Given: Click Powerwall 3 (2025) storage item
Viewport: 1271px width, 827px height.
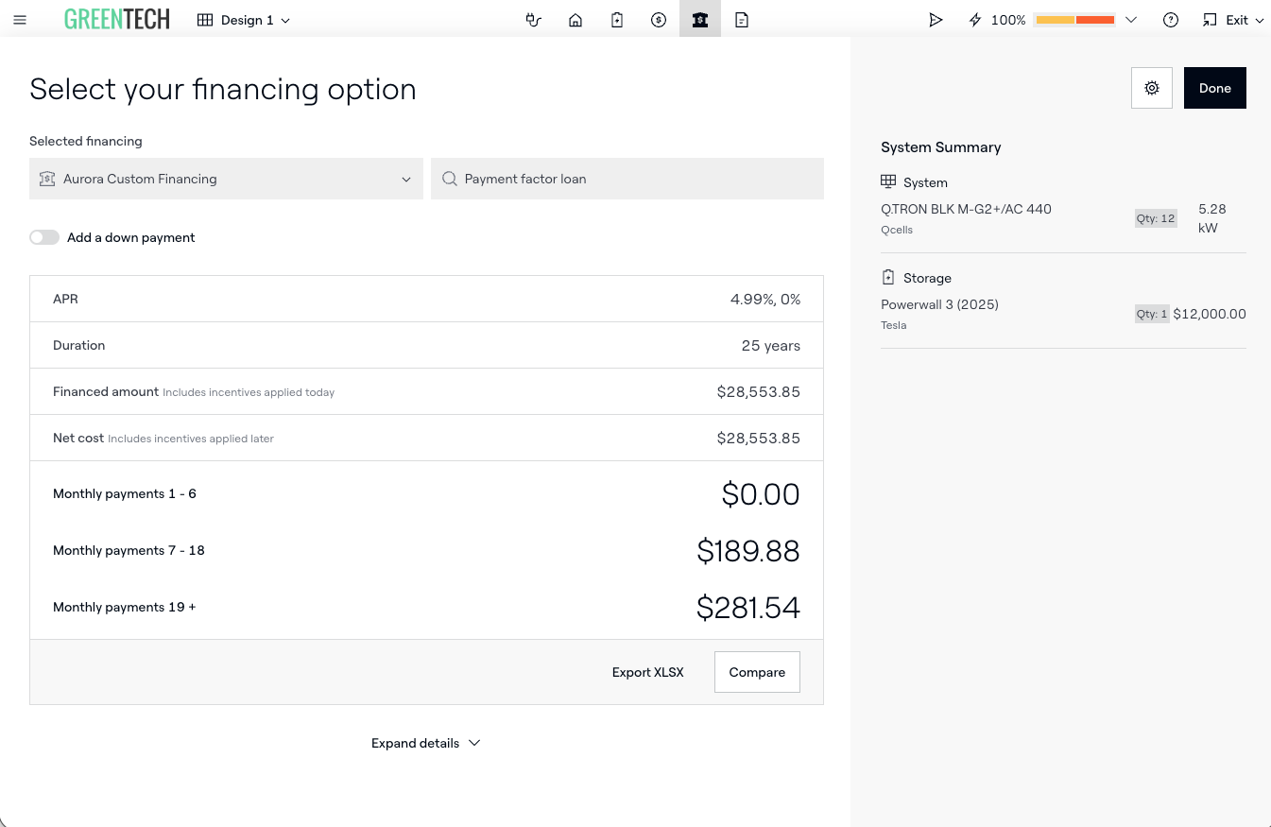Looking at the screenshot, I should 939,304.
